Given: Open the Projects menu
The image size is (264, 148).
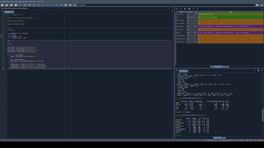Looking at the screenshot, I should [x=31, y=2].
